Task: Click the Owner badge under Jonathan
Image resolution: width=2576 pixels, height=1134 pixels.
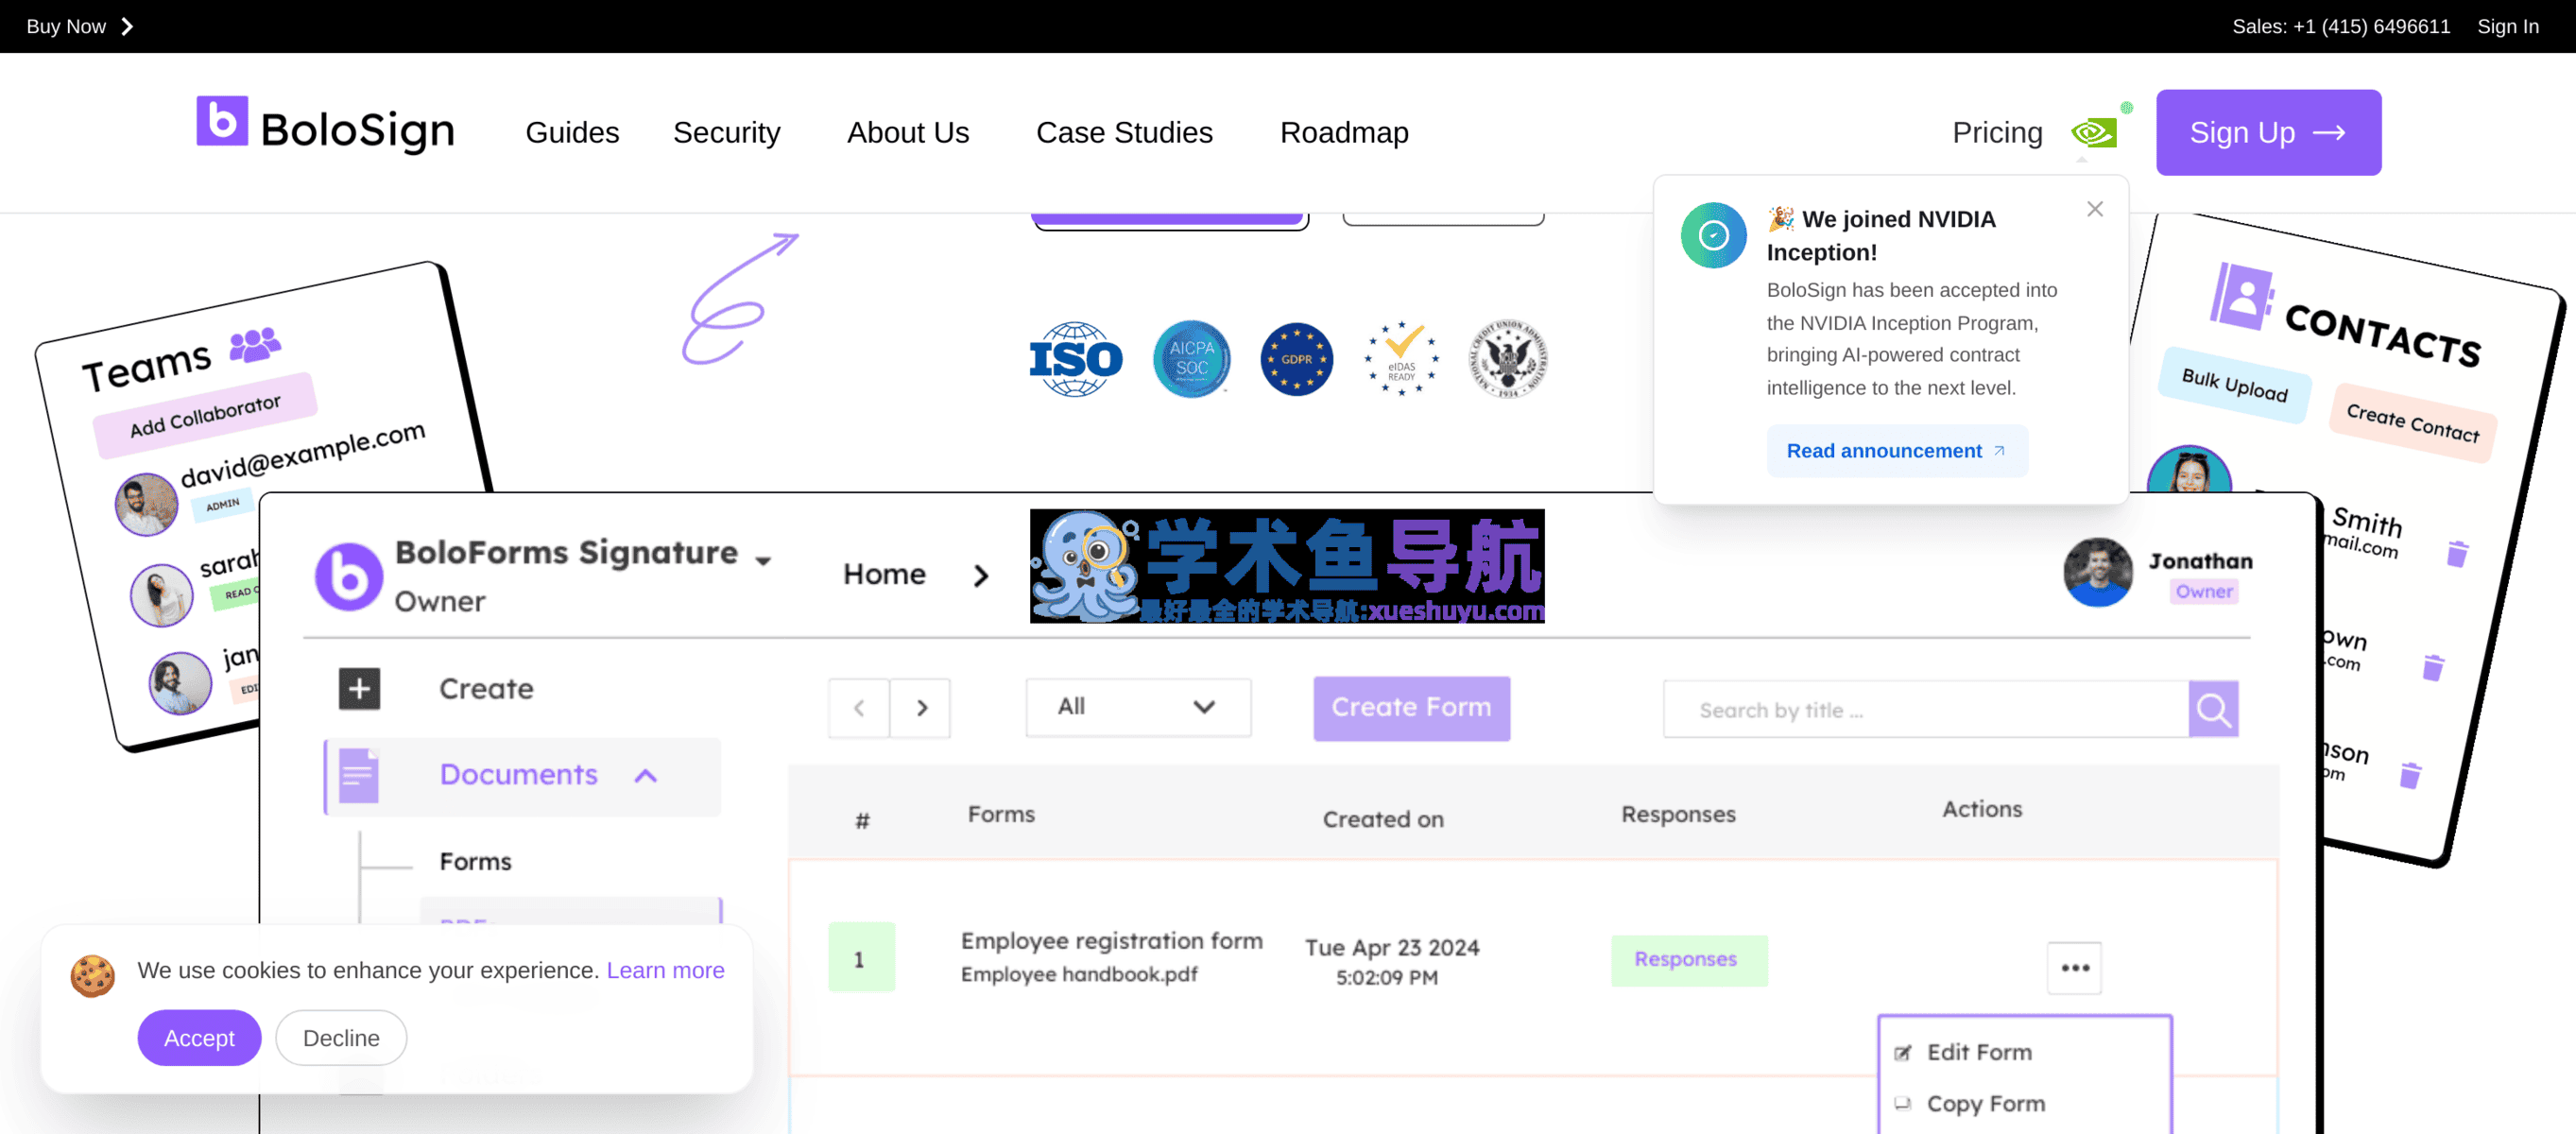Action: [2204, 592]
